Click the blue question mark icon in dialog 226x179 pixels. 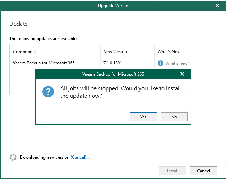48,92
